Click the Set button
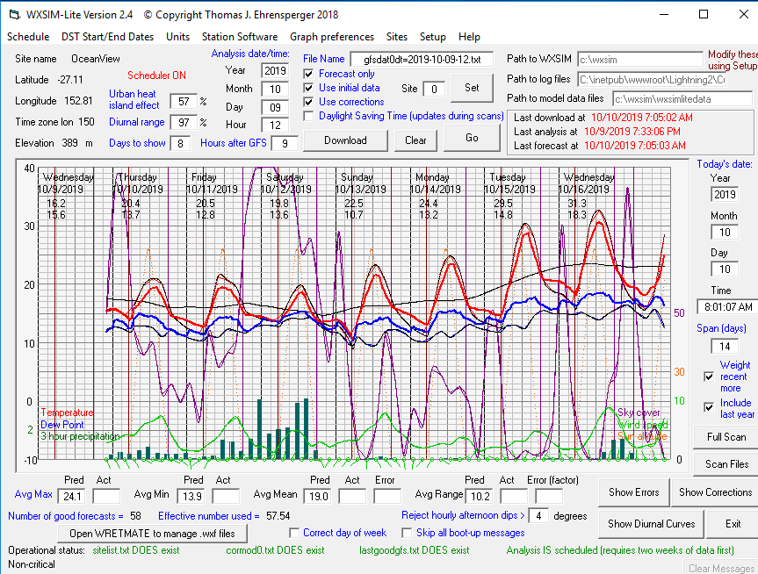Viewport: 758px width, 574px height. pos(472,88)
